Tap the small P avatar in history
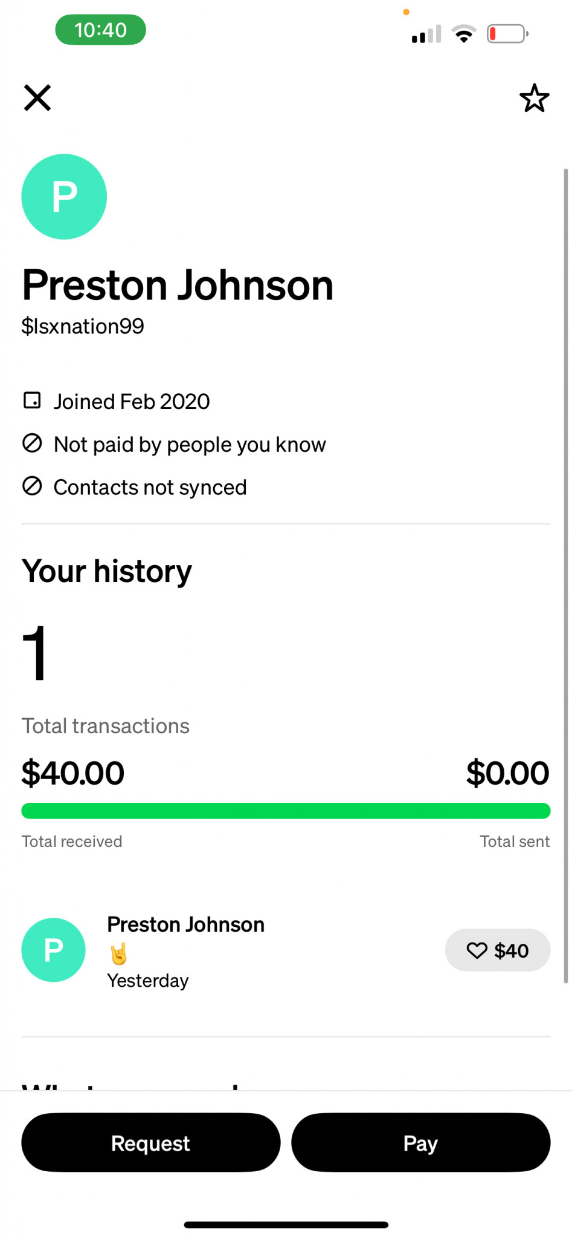This screenshot has height=1239, width=572. tap(53, 950)
